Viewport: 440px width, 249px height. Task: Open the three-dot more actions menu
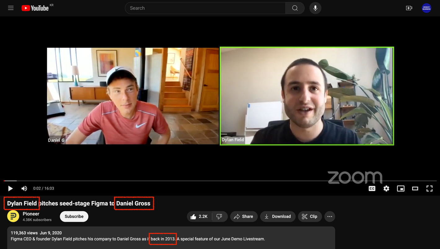[x=330, y=216]
